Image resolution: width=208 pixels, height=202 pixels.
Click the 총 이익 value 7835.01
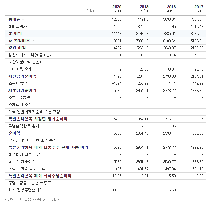pos(169,34)
